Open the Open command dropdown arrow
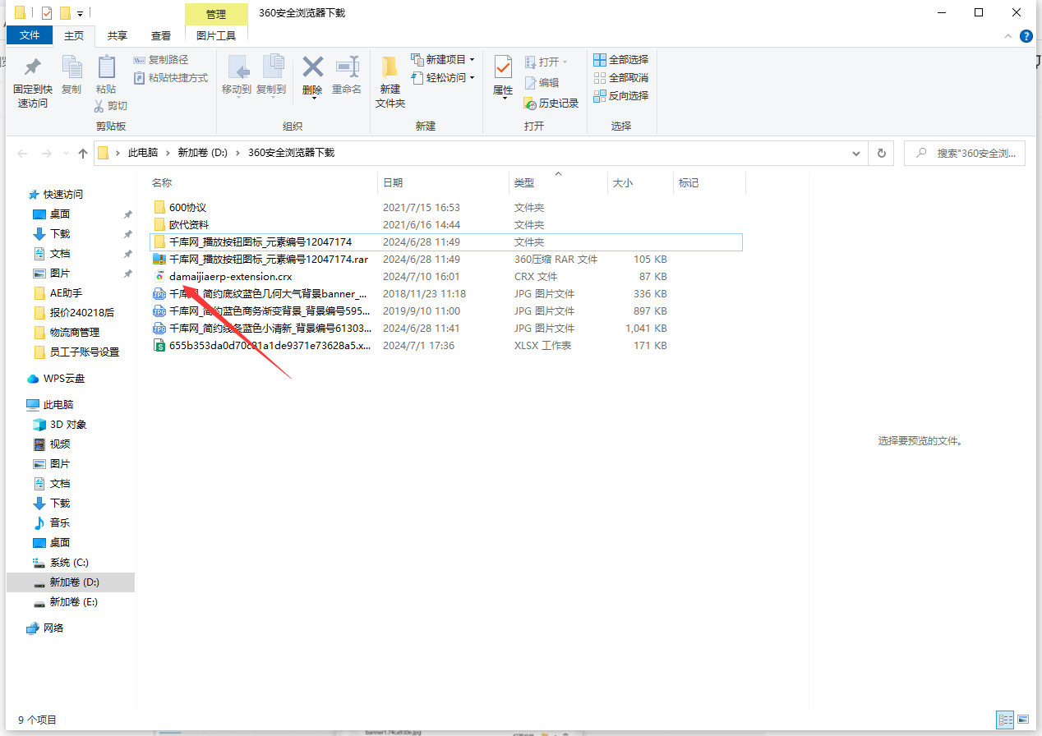 click(x=565, y=62)
